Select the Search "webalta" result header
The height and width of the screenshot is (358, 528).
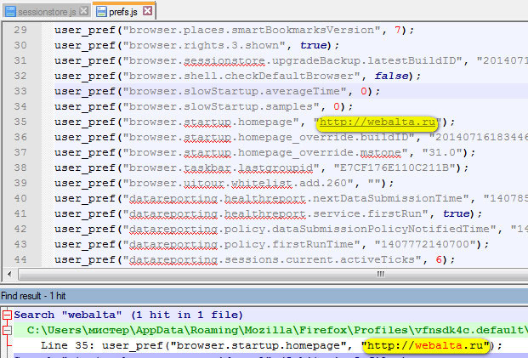point(128,315)
